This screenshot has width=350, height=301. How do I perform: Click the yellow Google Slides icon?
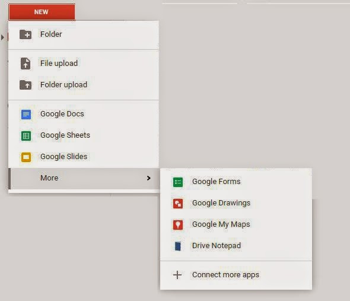coord(26,157)
